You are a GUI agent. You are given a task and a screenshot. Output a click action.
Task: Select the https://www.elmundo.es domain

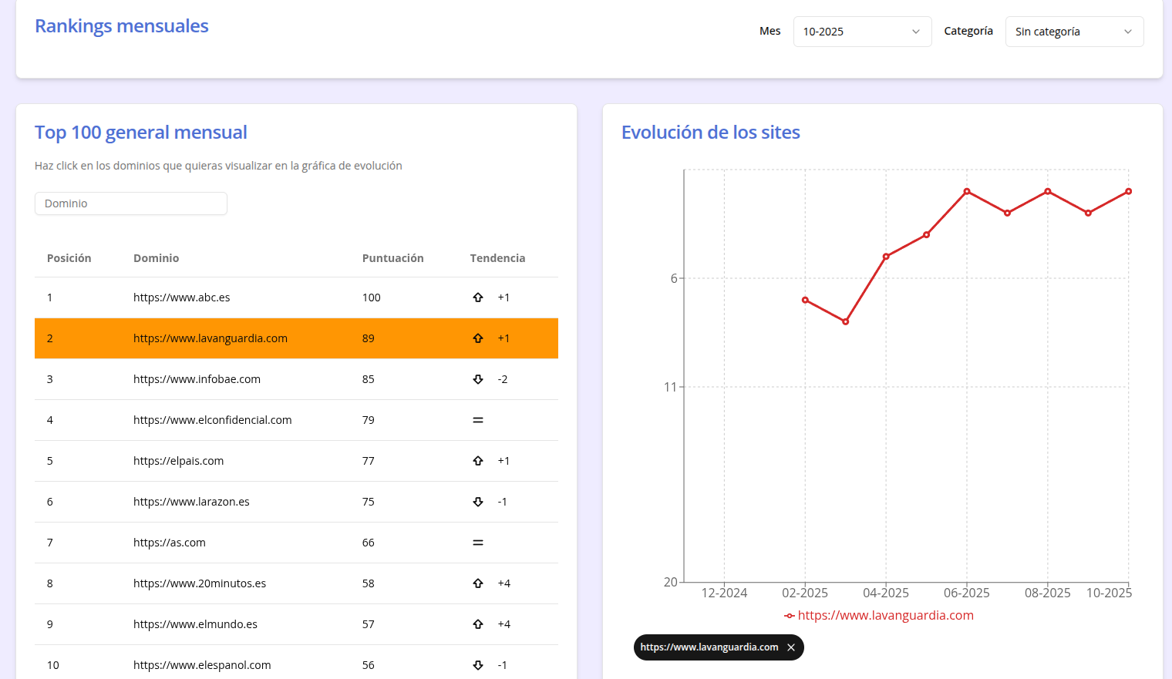pos(195,624)
